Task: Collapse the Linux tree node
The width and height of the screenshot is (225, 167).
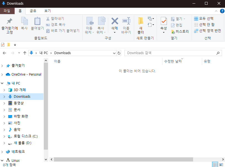Action: click(2, 161)
